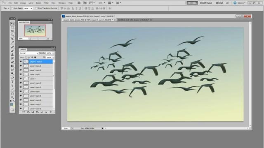The image size is (264, 148).
Task: Select the Clone Stamp tool
Action: 12,55
